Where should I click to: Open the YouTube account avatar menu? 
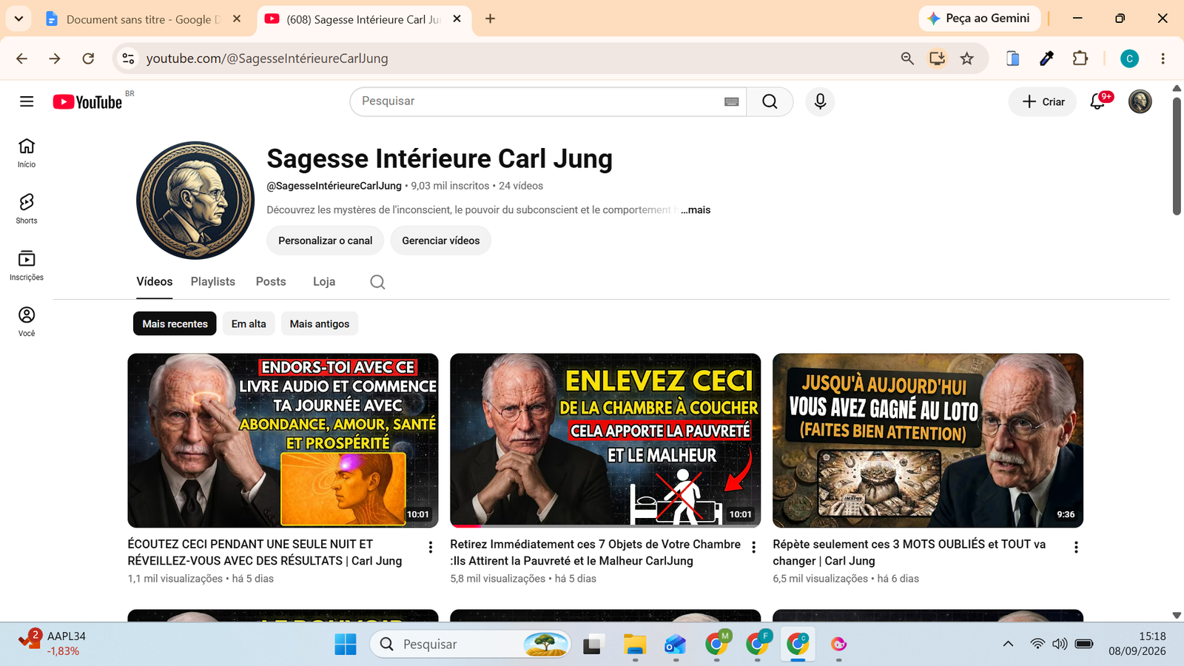point(1140,101)
